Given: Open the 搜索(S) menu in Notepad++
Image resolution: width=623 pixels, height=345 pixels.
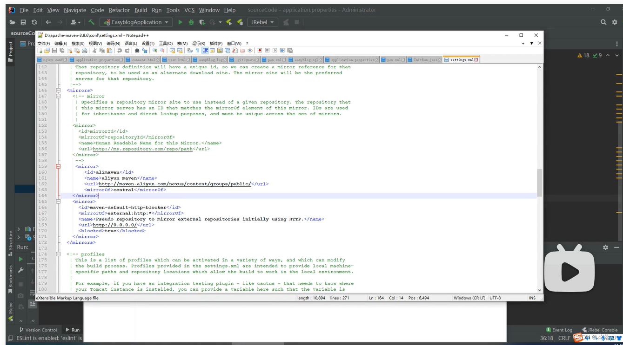Looking at the screenshot, I should coord(78,43).
